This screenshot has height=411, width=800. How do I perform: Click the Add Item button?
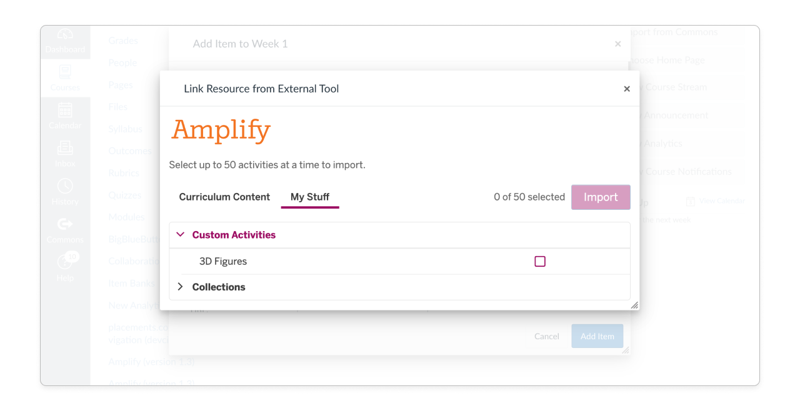597,336
